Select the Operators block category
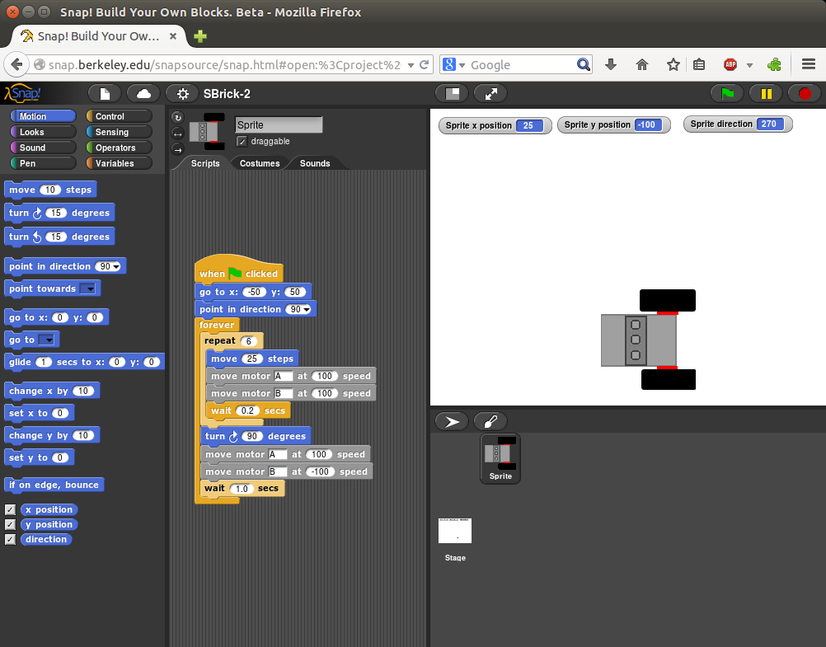 pyautogui.click(x=119, y=148)
